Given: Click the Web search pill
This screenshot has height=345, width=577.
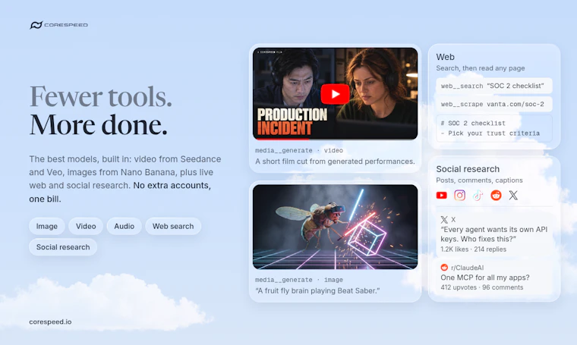Looking at the screenshot, I should click(x=173, y=226).
